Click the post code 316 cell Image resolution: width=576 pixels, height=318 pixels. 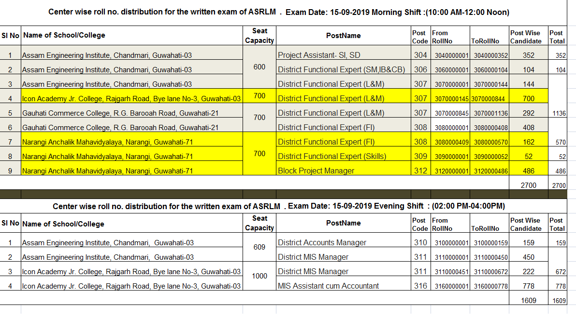pos(420,283)
